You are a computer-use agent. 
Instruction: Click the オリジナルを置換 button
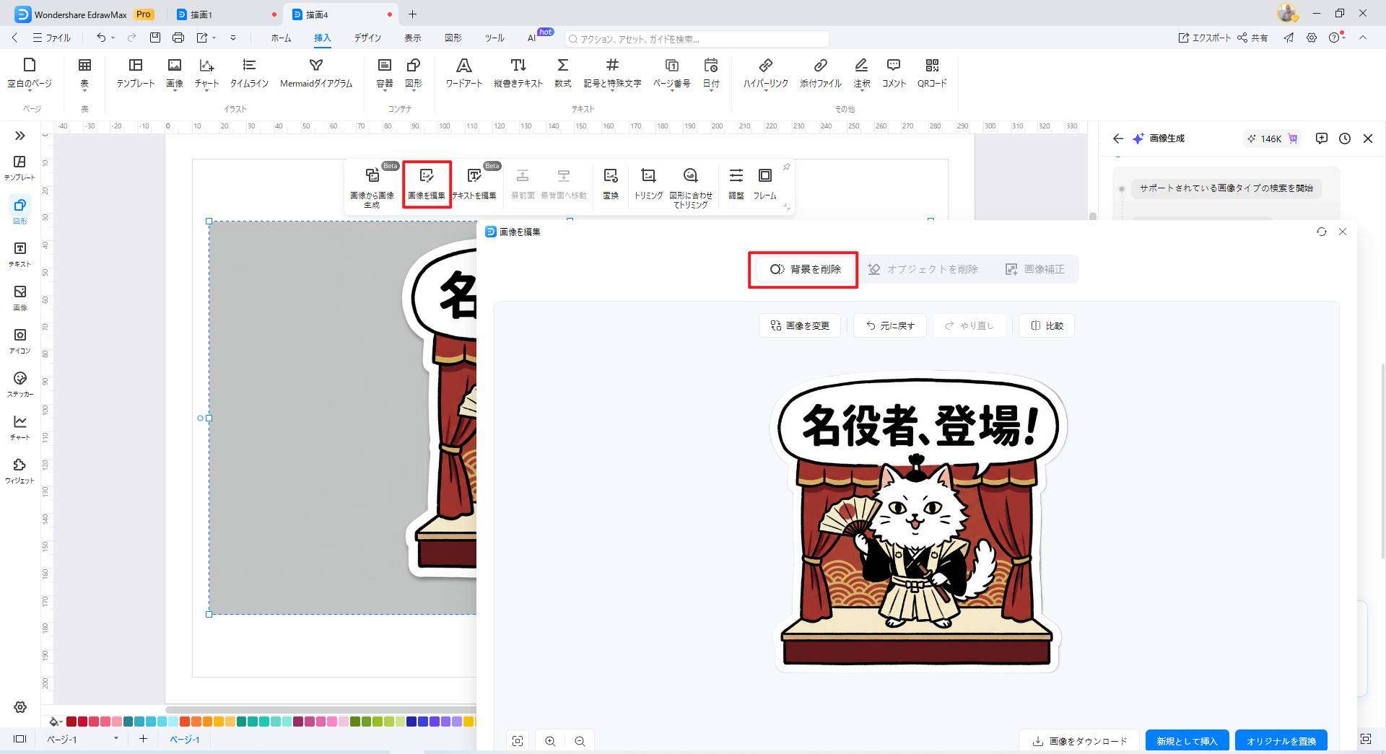pos(1281,741)
